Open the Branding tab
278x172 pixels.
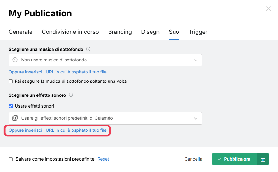[120, 32]
